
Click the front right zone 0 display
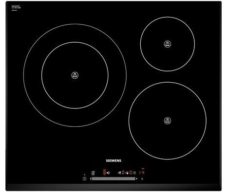pos(131,173)
